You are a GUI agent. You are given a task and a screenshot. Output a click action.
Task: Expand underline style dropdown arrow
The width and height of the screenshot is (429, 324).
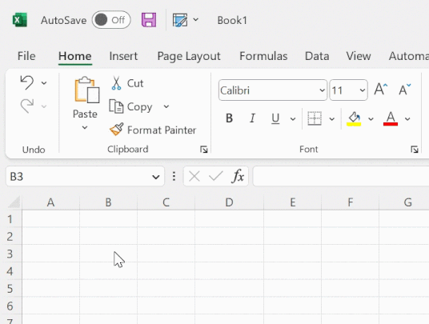tap(293, 119)
